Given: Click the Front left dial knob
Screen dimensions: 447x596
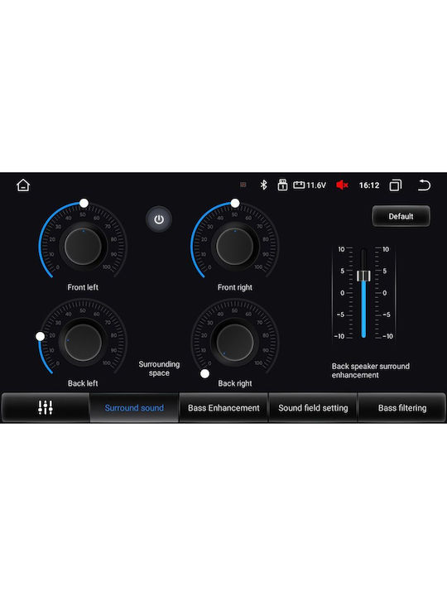Looking at the screenshot, I should pos(83,246).
